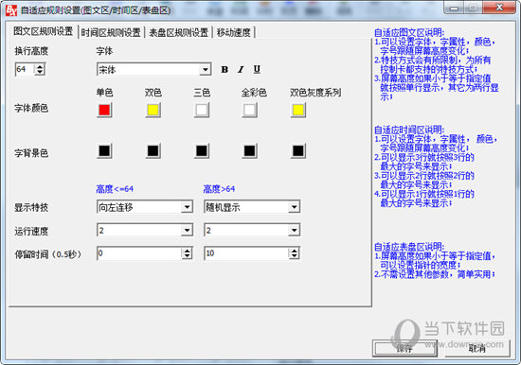Click the 换行高度 value field 64
The height and width of the screenshot is (365, 521).
pos(25,69)
